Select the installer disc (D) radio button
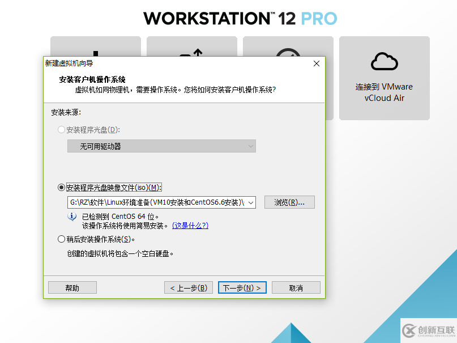This screenshot has height=343, width=457. point(61,129)
